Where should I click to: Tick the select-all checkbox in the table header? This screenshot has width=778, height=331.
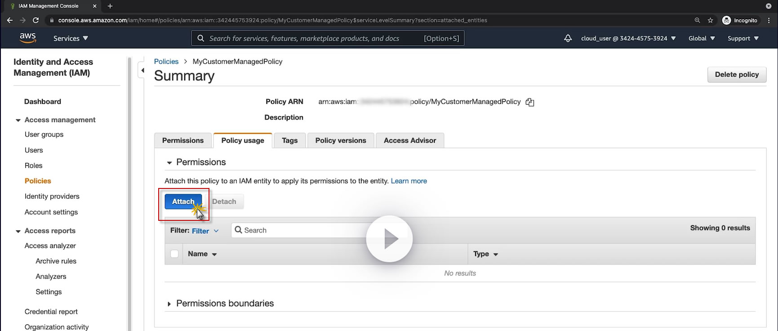coord(174,254)
